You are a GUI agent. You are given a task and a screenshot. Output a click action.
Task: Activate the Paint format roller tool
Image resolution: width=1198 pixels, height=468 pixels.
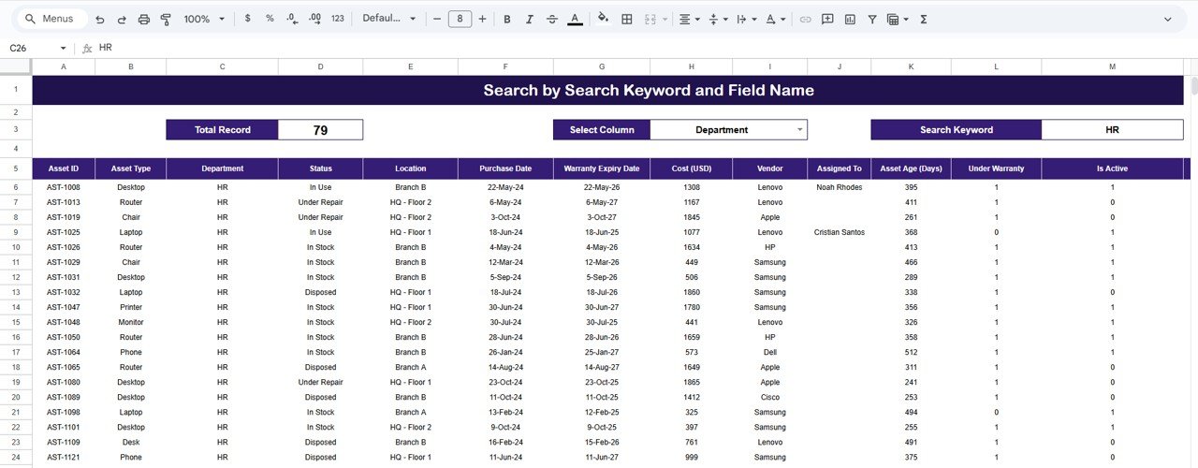[x=166, y=19]
